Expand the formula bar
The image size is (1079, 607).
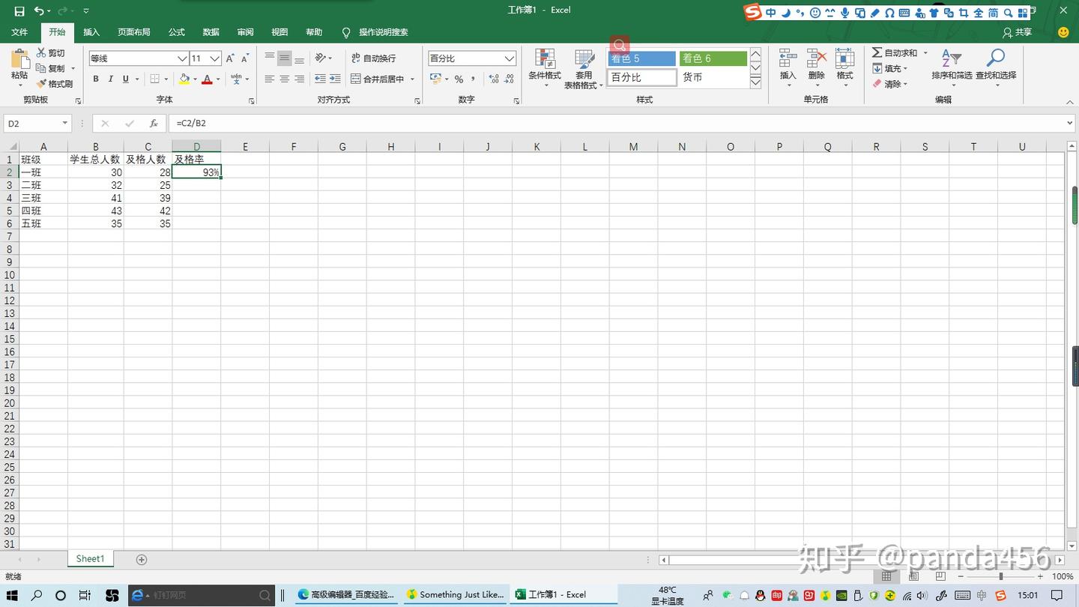(x=1070, y=123)
